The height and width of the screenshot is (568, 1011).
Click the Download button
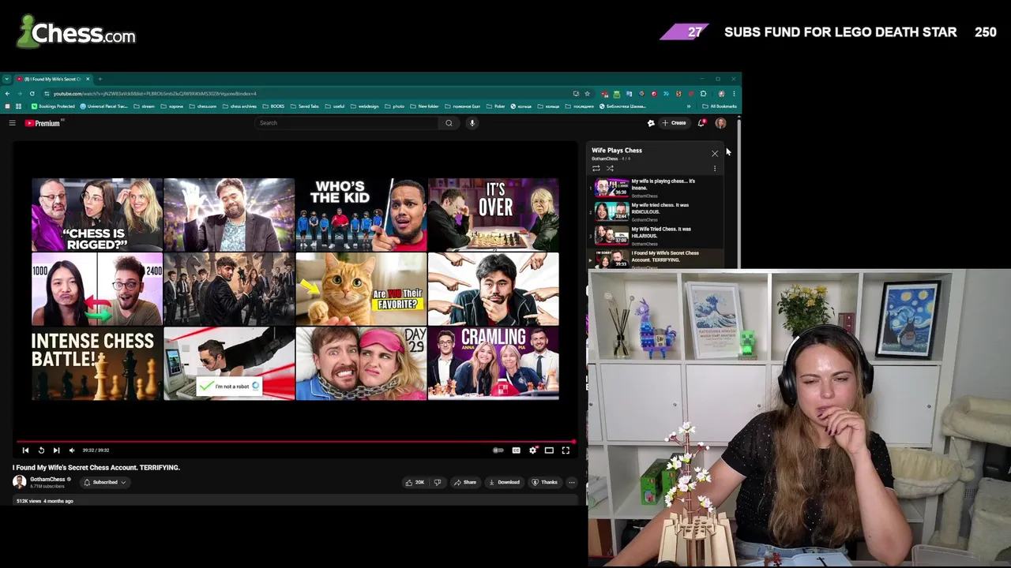tap(504, 482)
